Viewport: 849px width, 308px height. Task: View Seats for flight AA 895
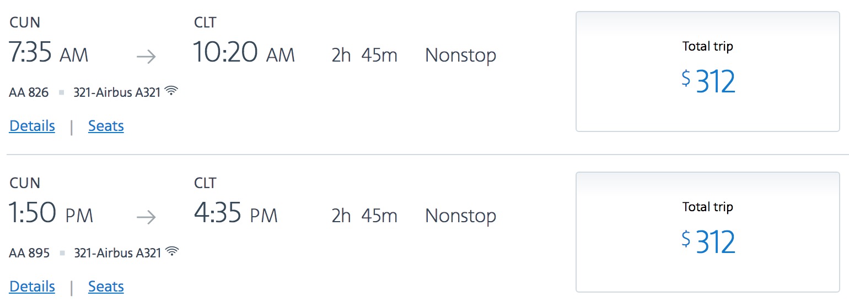pyautogui.click(x=106, y=287)
